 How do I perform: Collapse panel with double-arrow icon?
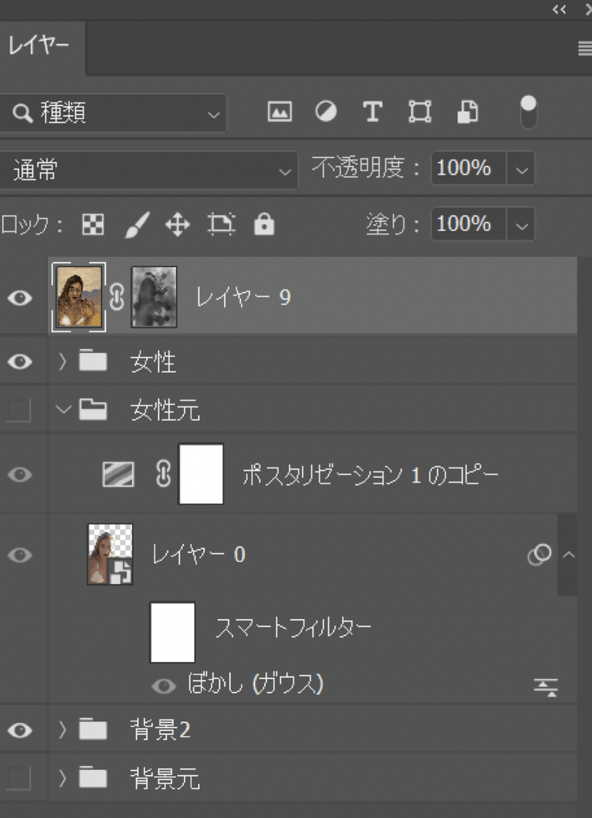560,9
